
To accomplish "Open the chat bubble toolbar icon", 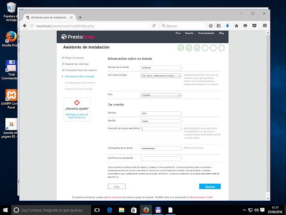I will pyautogui.click(x=245, y=26).
